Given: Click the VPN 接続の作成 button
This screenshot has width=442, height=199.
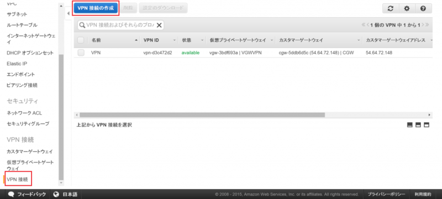Looking at the screenshot, I should (x=96, y=8).
